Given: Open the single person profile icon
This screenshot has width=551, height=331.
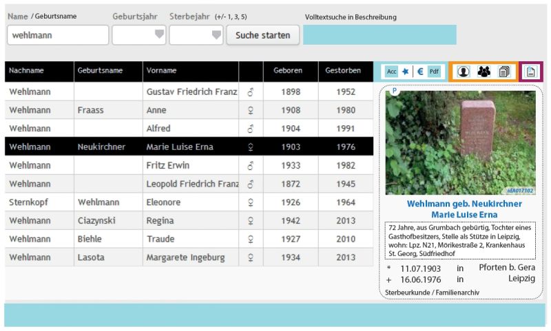Looking at the screenshot, I should tap(464, 71).
